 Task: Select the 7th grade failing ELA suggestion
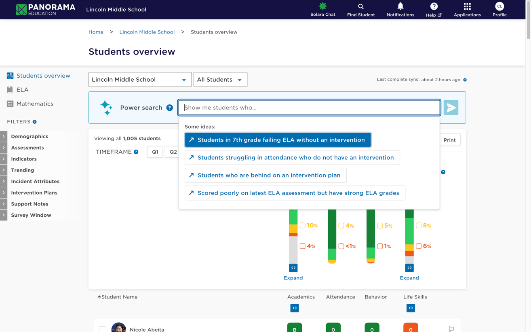(278, 140)
